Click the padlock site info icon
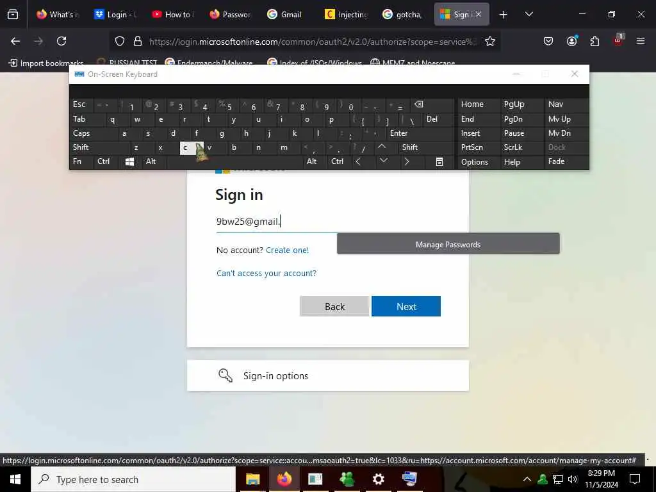656x492 pixels. click(137, 41)
